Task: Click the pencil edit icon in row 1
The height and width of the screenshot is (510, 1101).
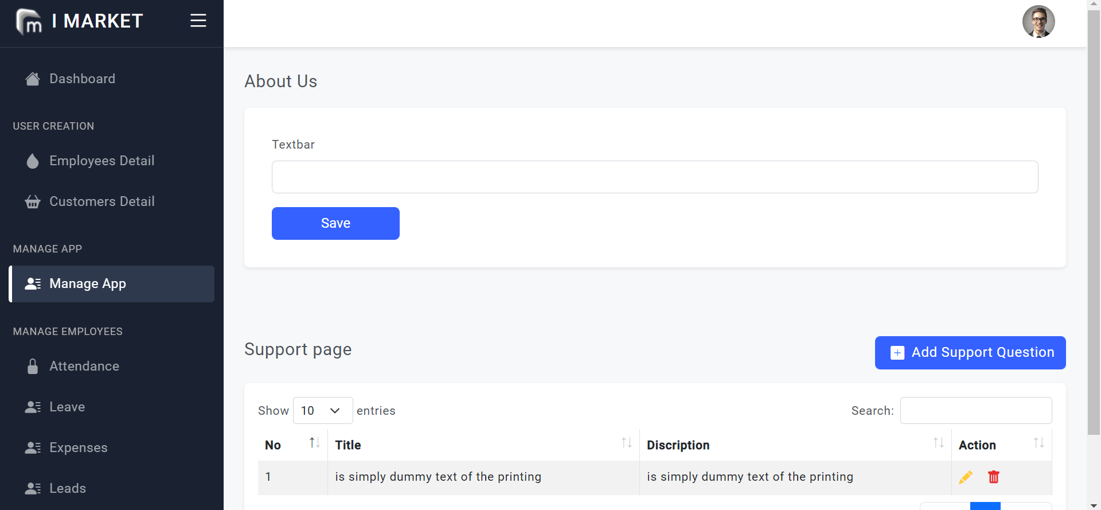Action: click(965, 477)
